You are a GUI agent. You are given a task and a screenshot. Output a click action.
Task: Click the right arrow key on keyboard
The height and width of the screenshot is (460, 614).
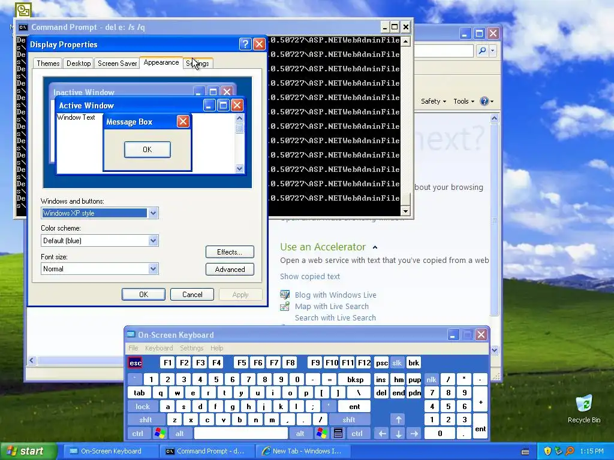coord(414,434)
